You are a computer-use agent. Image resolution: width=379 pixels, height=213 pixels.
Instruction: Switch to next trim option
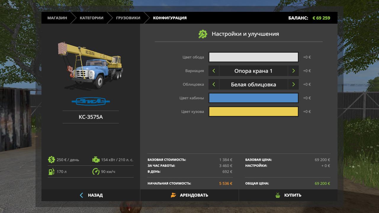point(293,84)
